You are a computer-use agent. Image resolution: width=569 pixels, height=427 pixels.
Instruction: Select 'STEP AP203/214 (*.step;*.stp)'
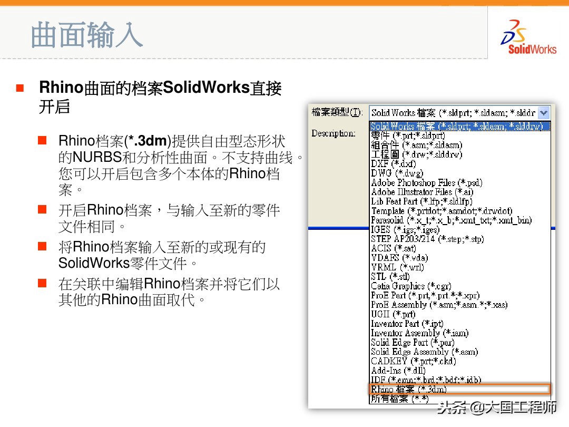460,239
